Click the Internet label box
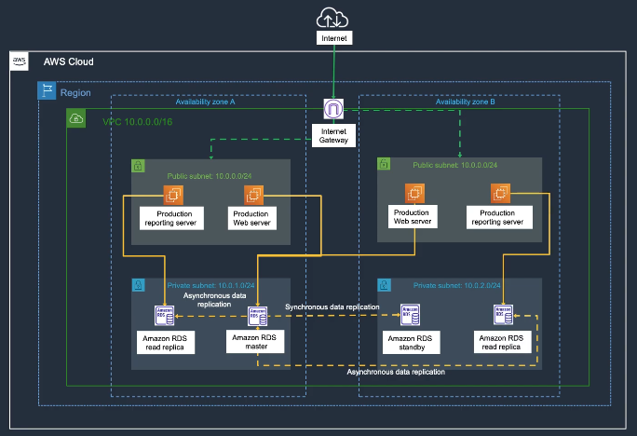 click(332, 39)
